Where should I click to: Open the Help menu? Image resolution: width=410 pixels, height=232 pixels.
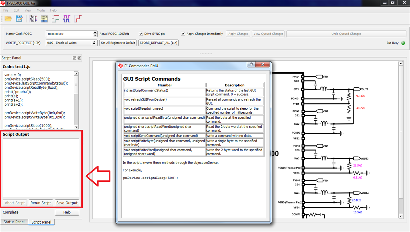click(x=53, y=10)
